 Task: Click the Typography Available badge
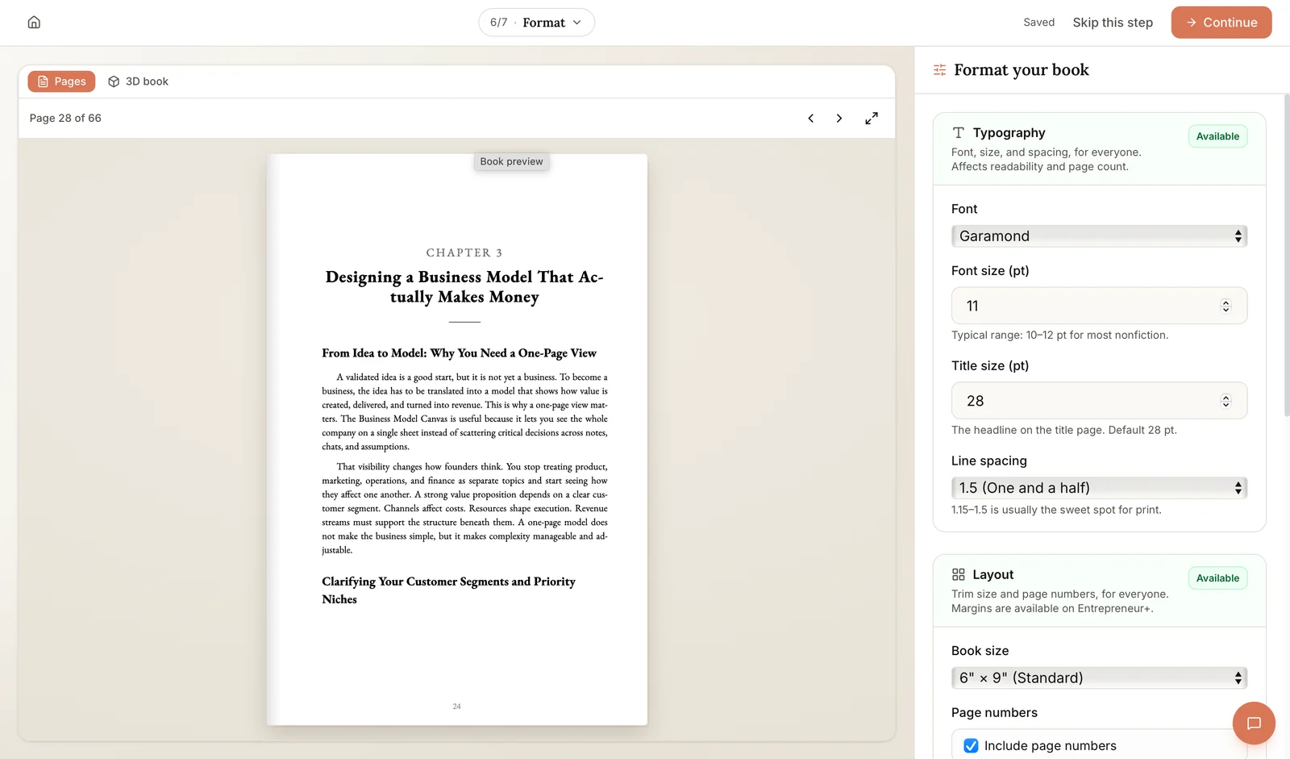(1217, 137)
